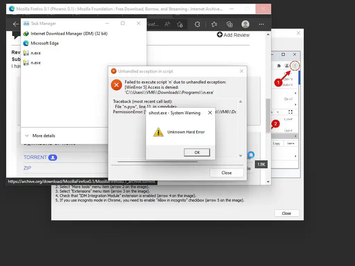Click the Edge icon in window title bar
355x266 pixels.
12,9
